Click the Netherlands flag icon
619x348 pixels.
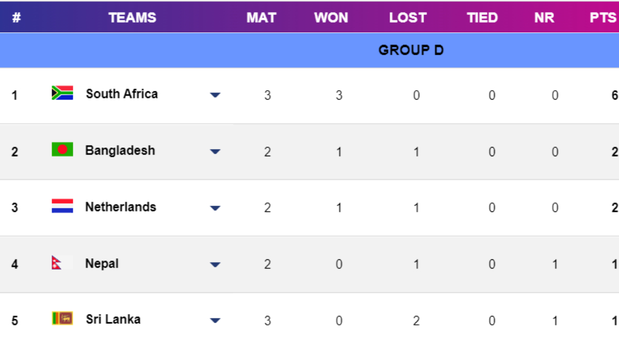point(62,207)
